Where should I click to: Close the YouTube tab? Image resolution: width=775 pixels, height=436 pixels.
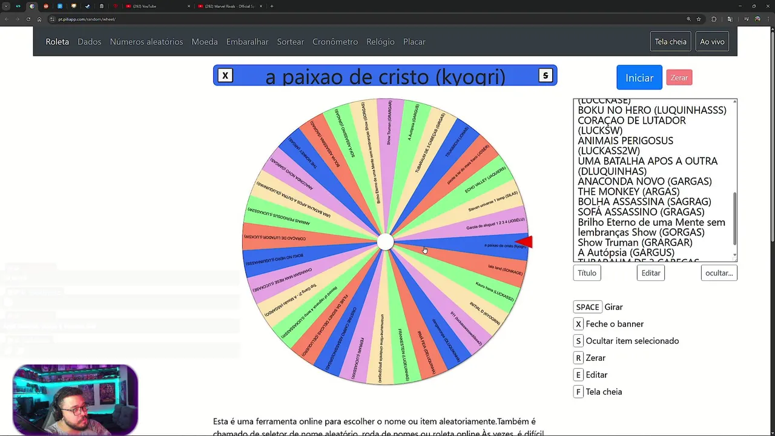(189, 6)
